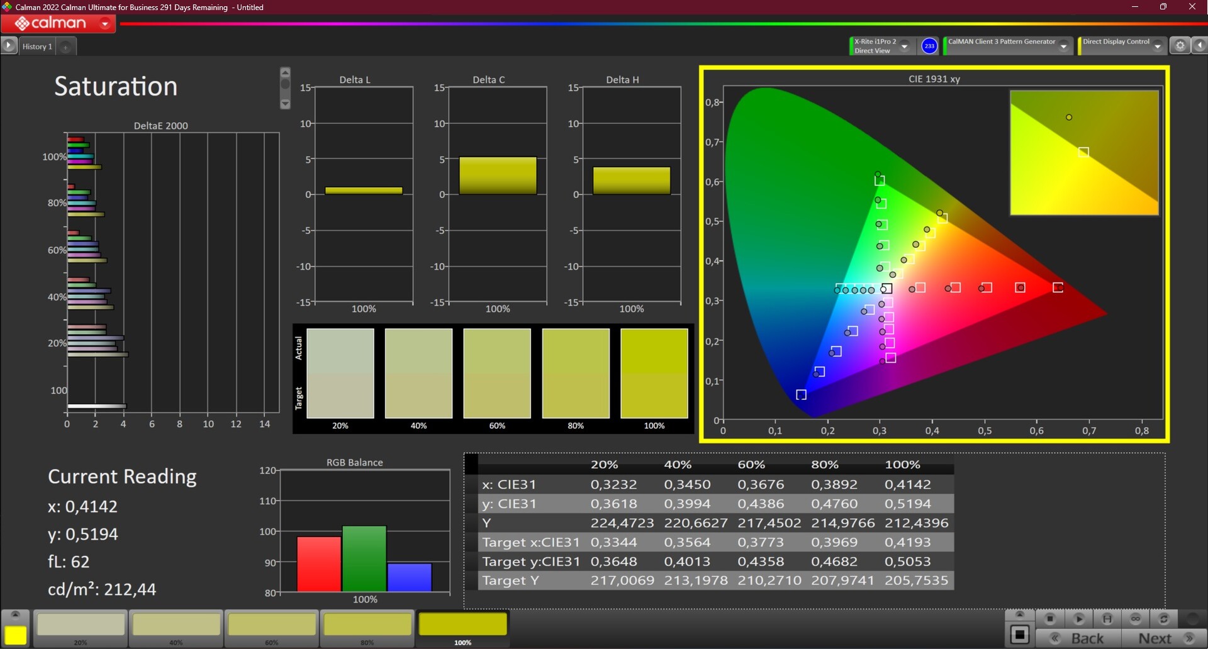Add a new history tab
Screen dimensions: 1208x649
click(x=65, y=47)
